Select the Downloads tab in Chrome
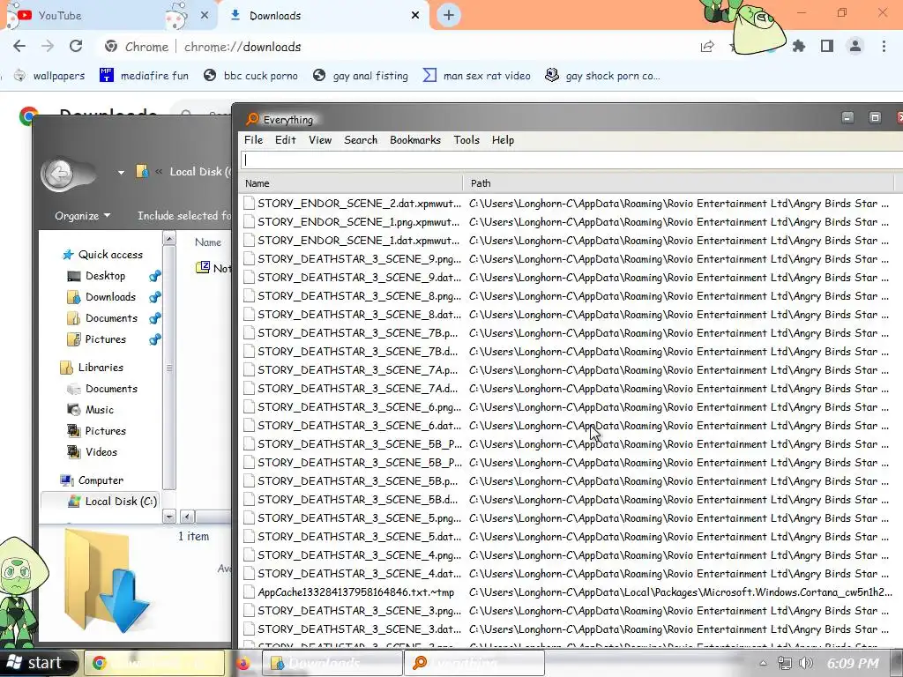Image resolution: width=903 pixels, height=677 pixels. pos(325,16)
